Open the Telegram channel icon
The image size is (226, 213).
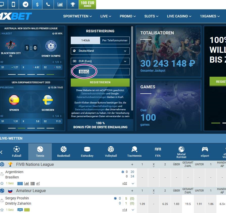tap(26, 5)
